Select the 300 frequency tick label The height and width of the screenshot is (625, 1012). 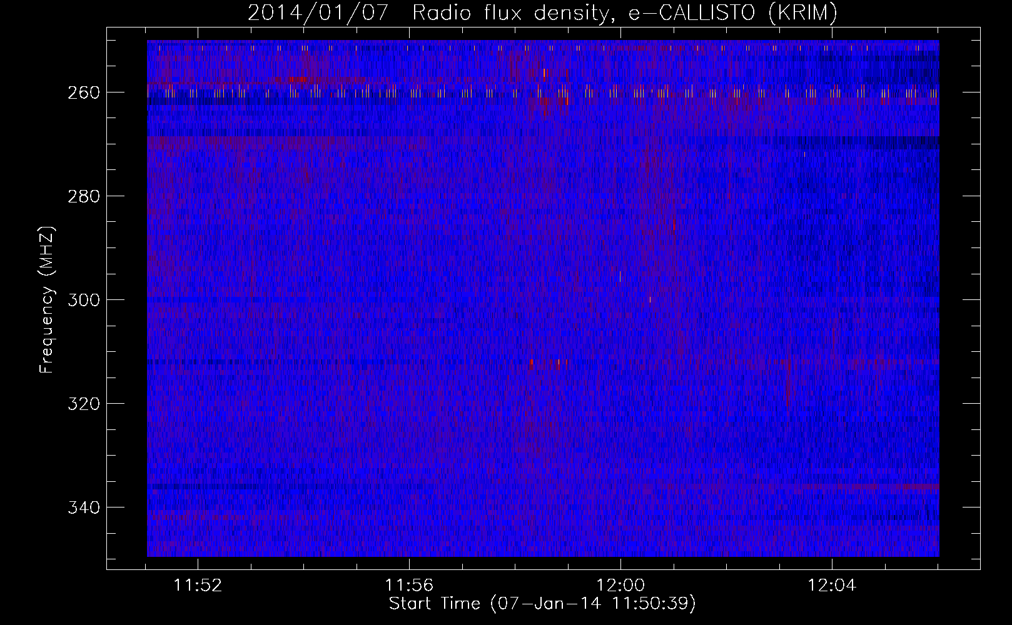pyautogui.click(x=83, y=300)
